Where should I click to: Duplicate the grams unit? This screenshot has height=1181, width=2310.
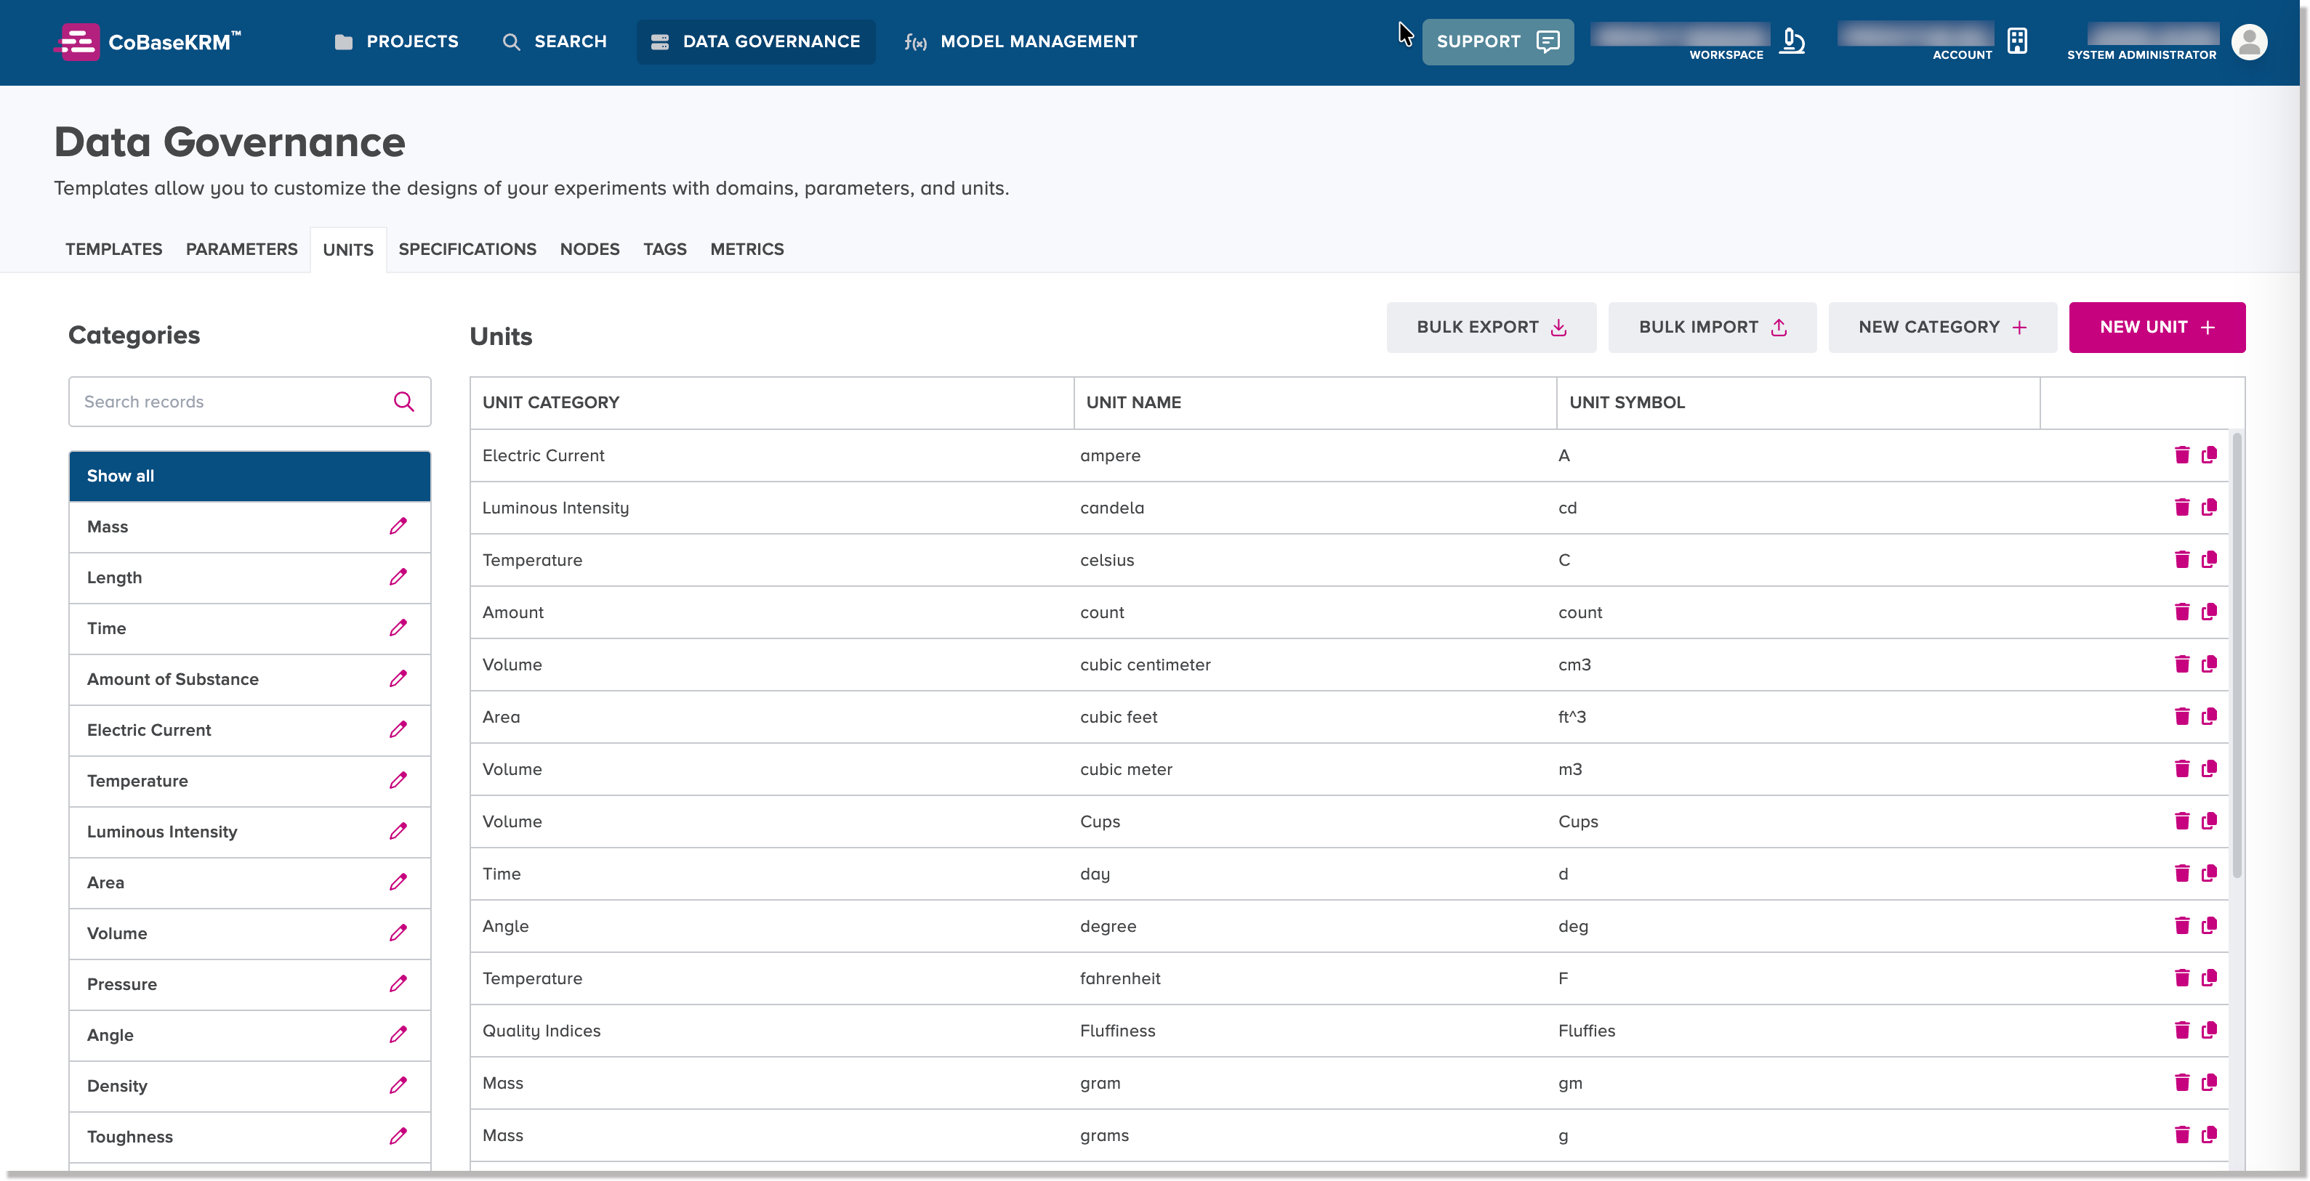(2209, 1135)
